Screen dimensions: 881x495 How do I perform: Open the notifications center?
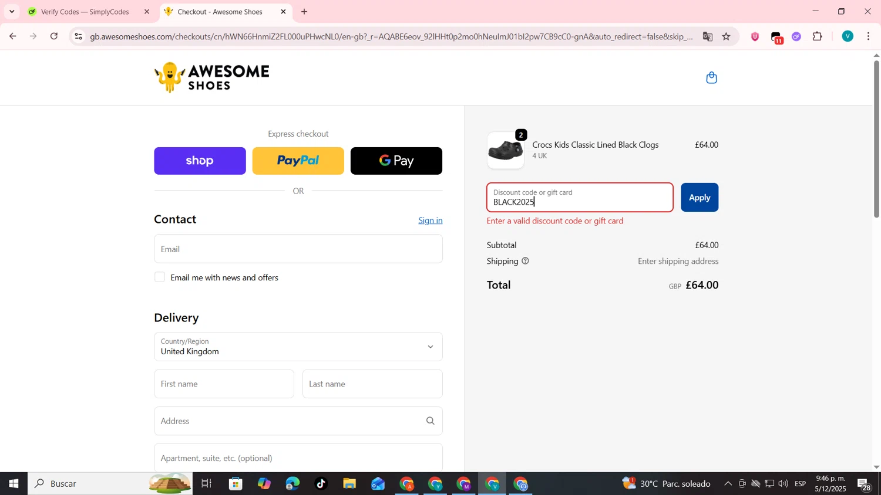865,484
